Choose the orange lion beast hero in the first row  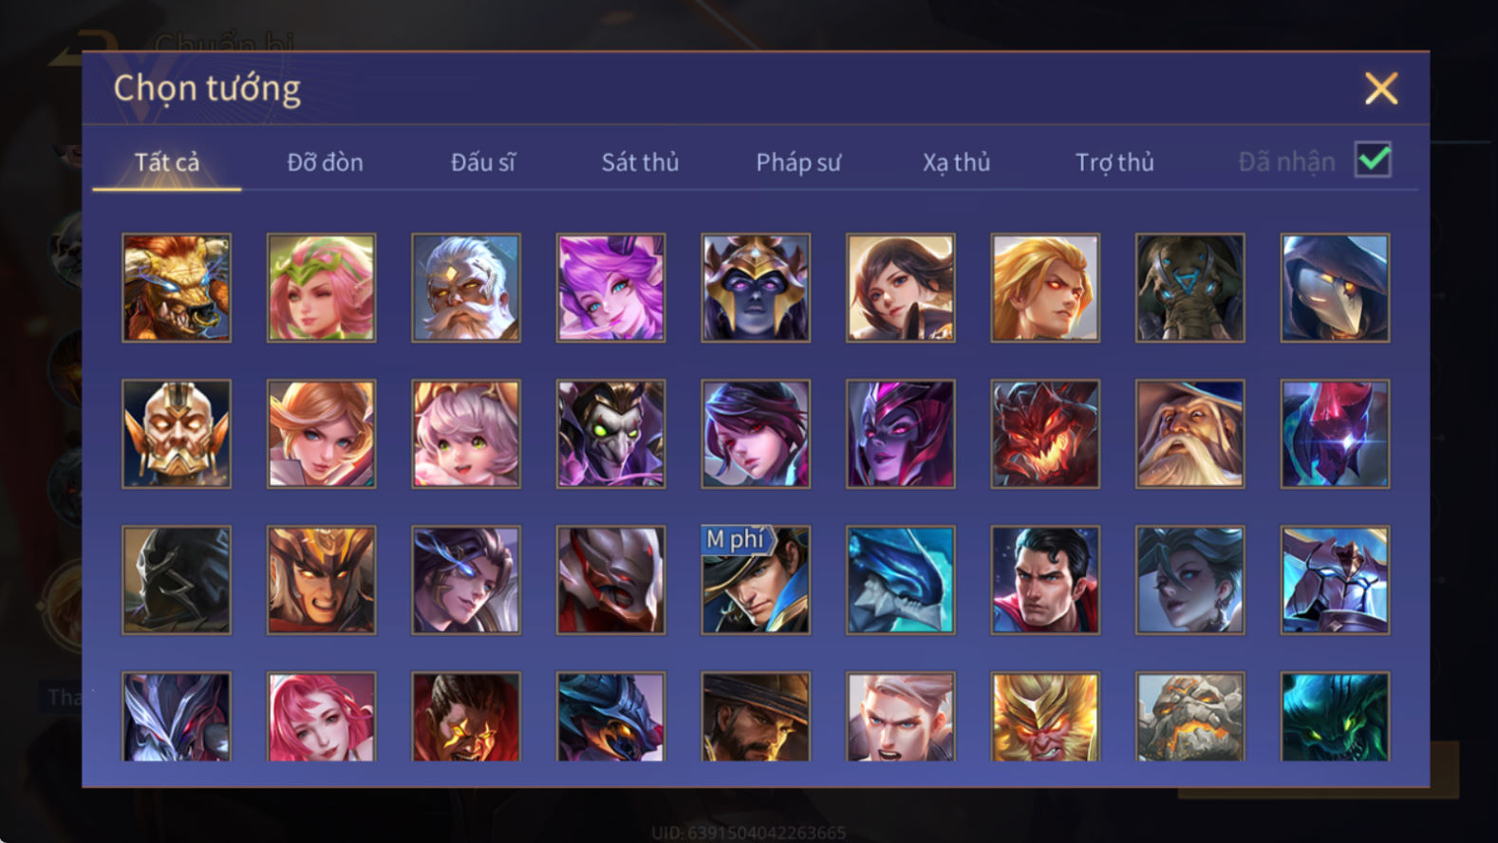point(177,288)
